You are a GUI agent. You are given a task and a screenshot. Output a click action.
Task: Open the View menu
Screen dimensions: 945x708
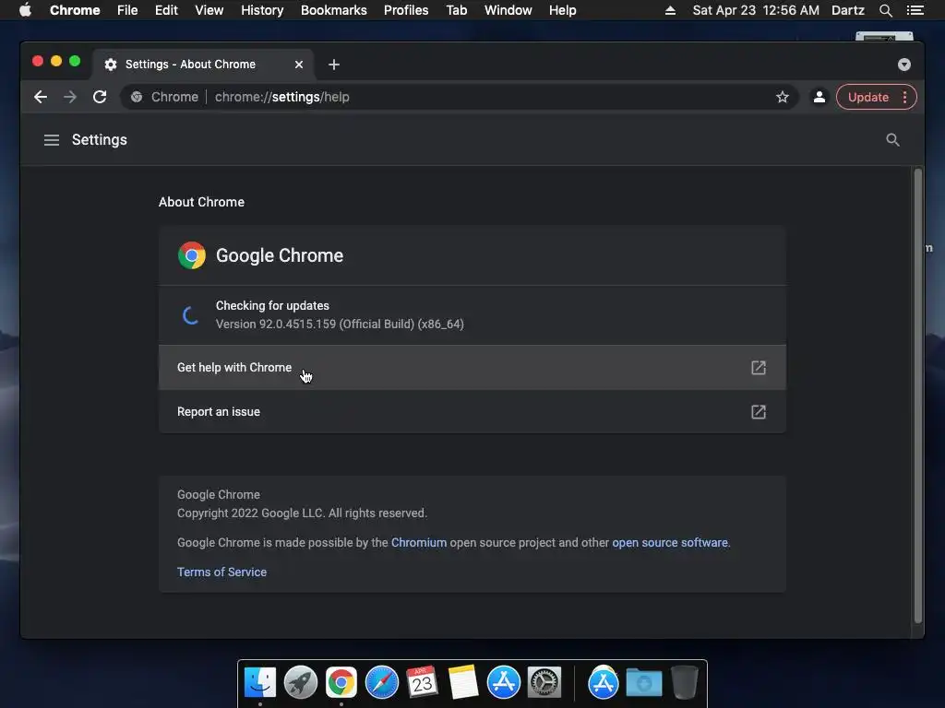pos(209,10)
